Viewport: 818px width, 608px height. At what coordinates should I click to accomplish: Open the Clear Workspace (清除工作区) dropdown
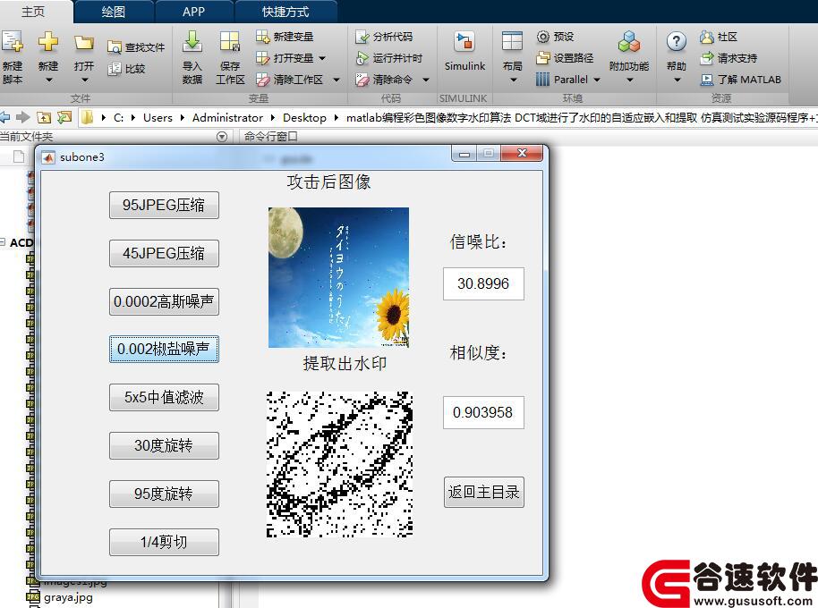coord(336,80)
